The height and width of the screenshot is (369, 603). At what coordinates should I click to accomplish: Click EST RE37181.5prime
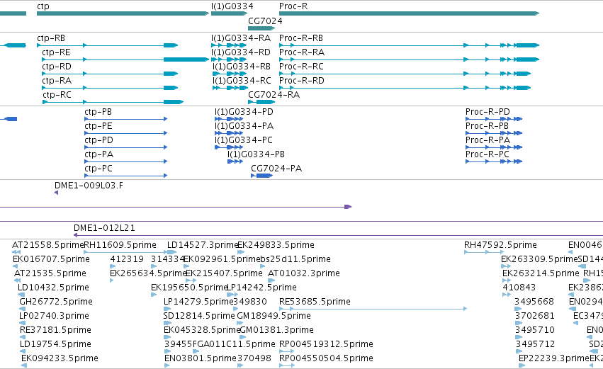point(55,330)
